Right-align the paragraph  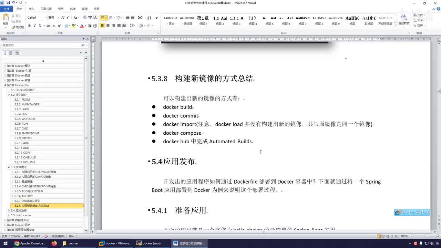(113, 25)
